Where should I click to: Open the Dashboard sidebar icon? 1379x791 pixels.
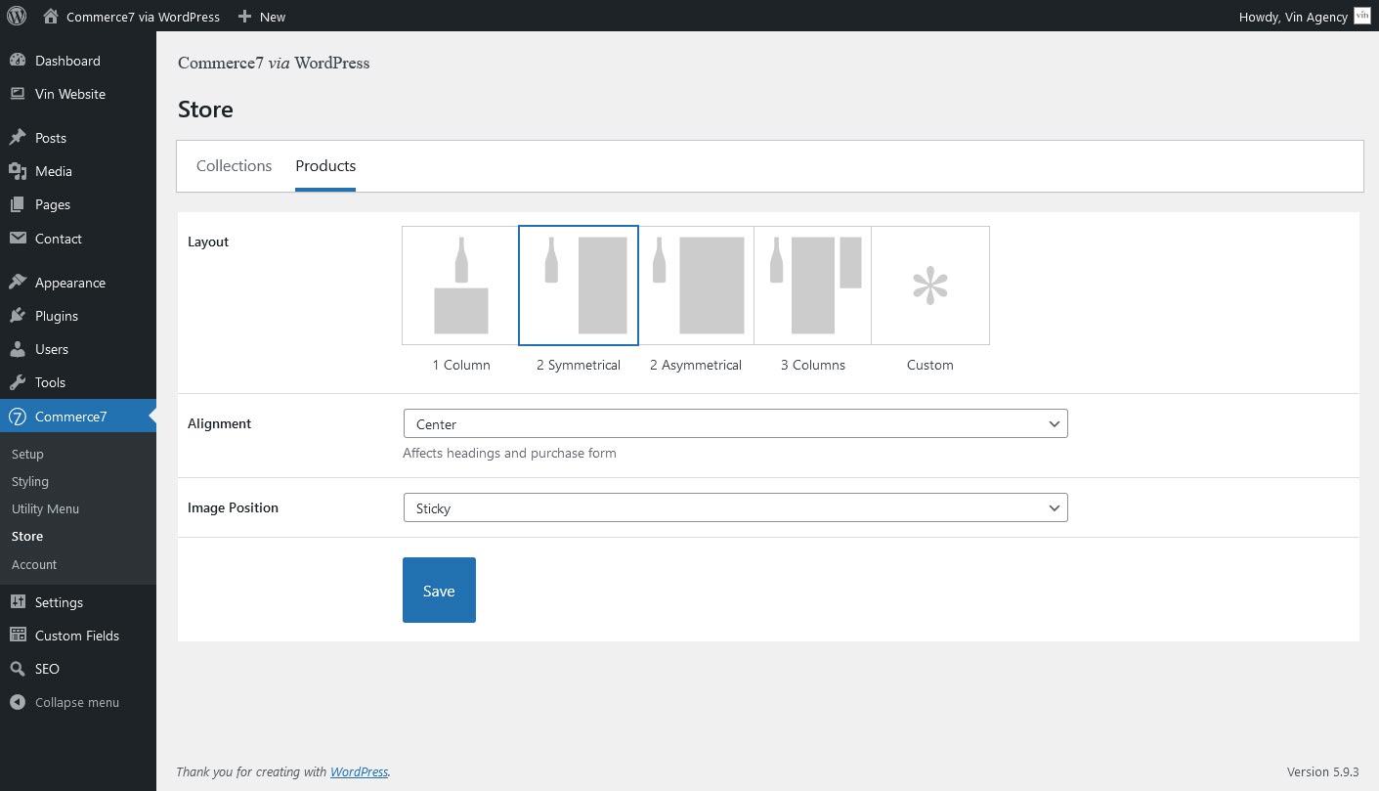[x=18, y=61]
